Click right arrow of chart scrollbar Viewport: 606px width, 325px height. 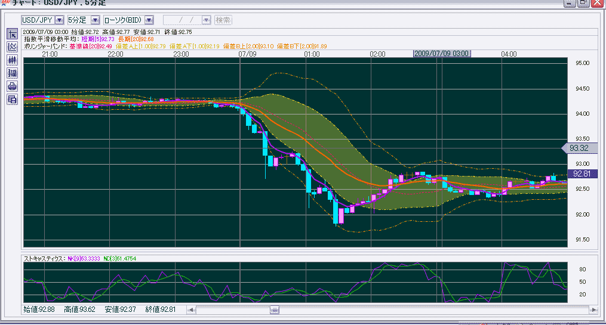pyautogui.click(x=593, y=309)
